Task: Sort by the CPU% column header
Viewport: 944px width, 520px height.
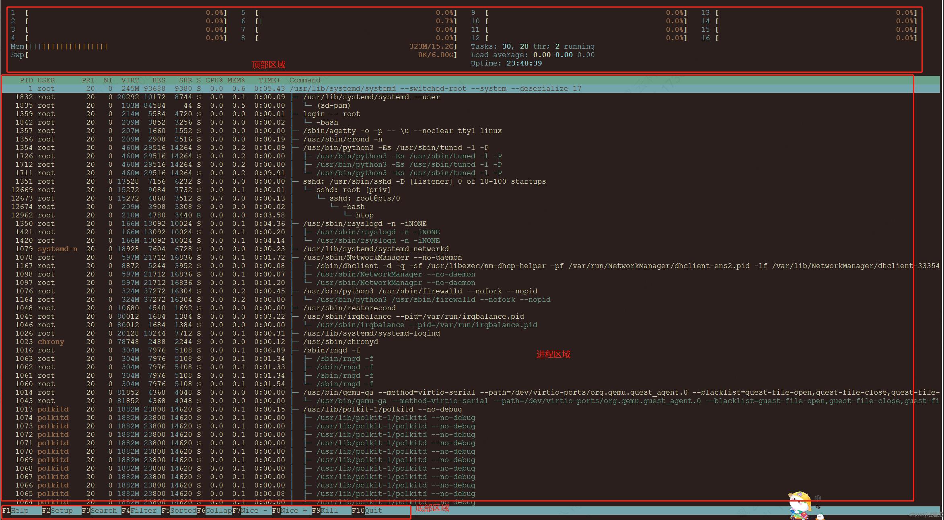Action: point(214,80)
